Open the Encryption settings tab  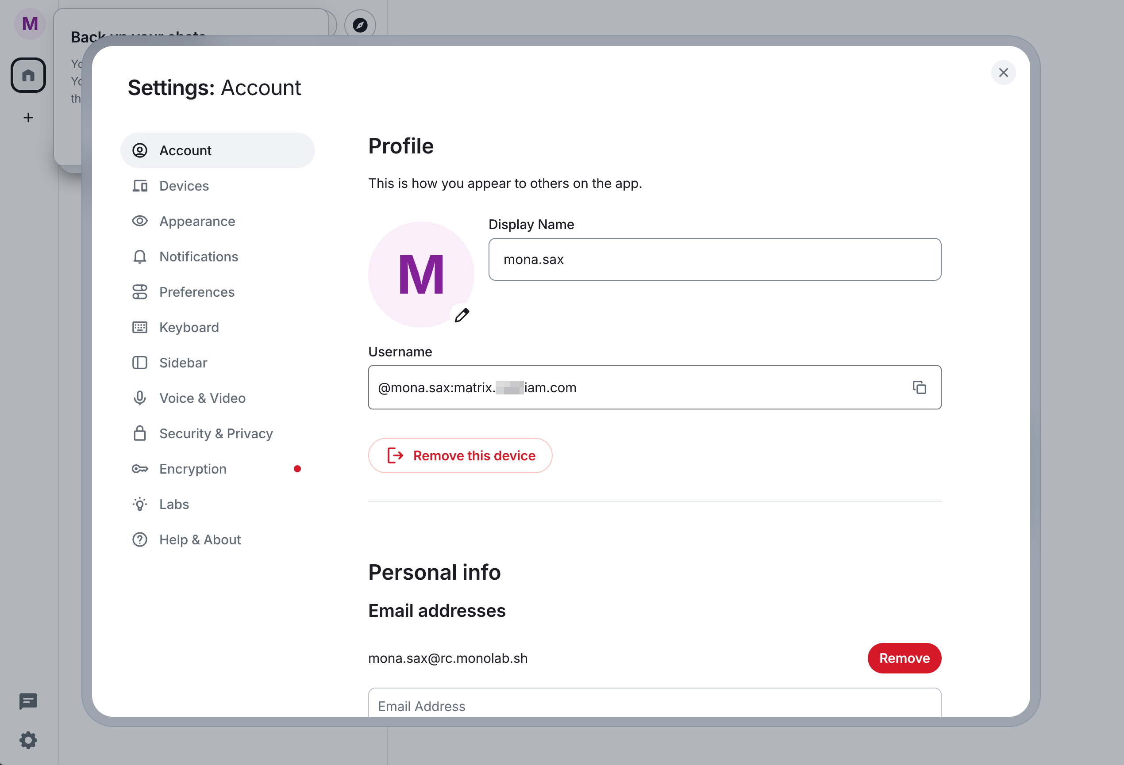click(x=217, y=469)
